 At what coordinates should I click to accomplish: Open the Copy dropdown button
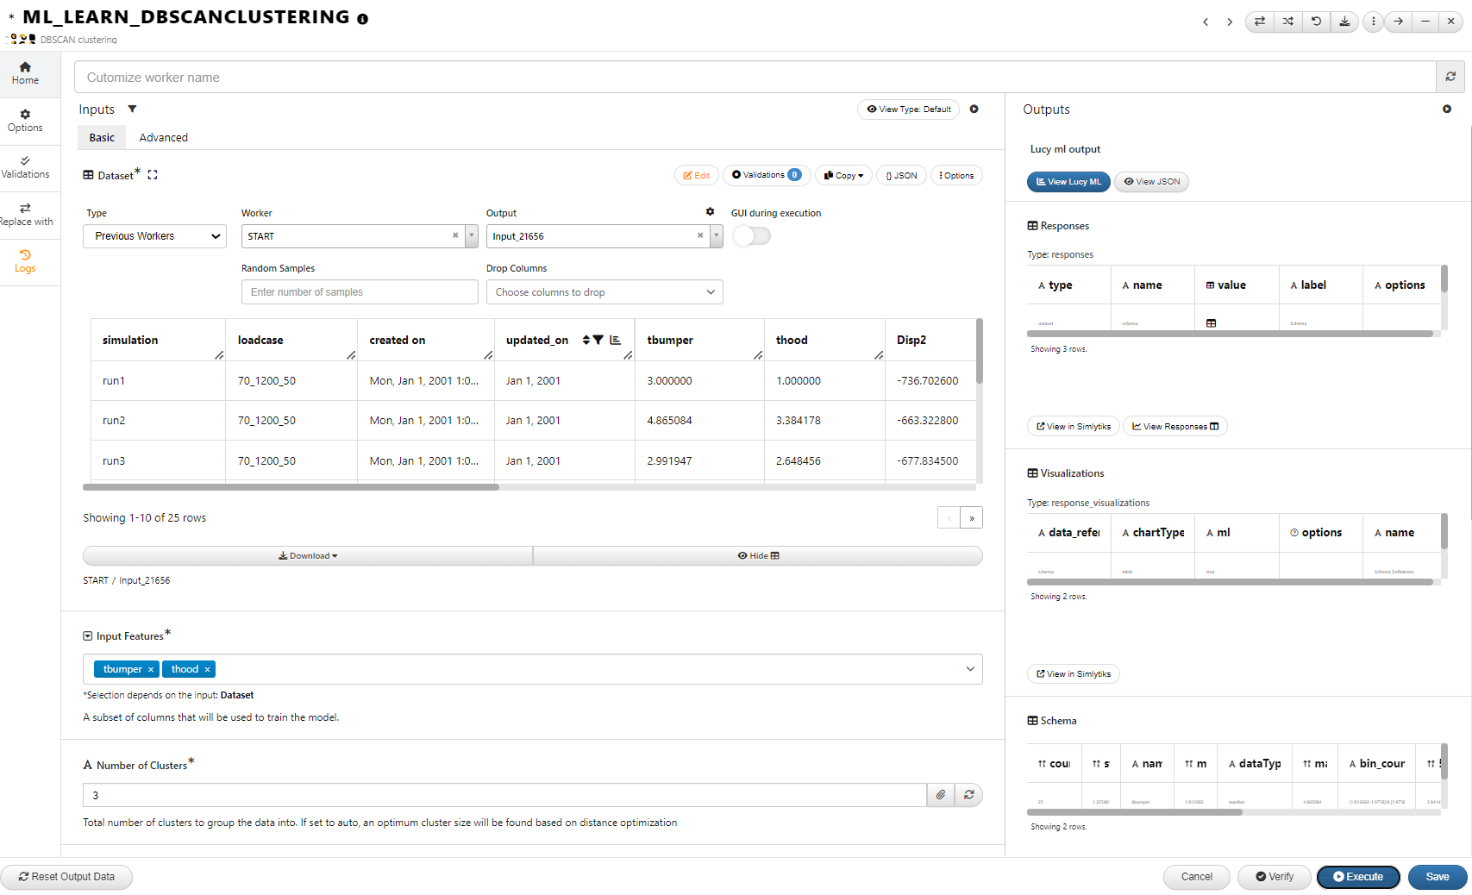coord(843,176)
